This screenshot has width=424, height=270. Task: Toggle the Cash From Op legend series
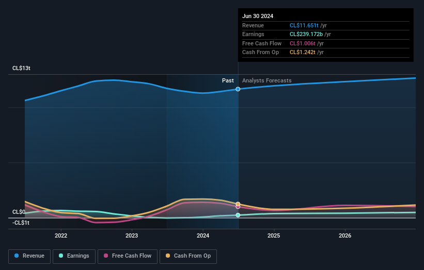click(x=188, y=256)
